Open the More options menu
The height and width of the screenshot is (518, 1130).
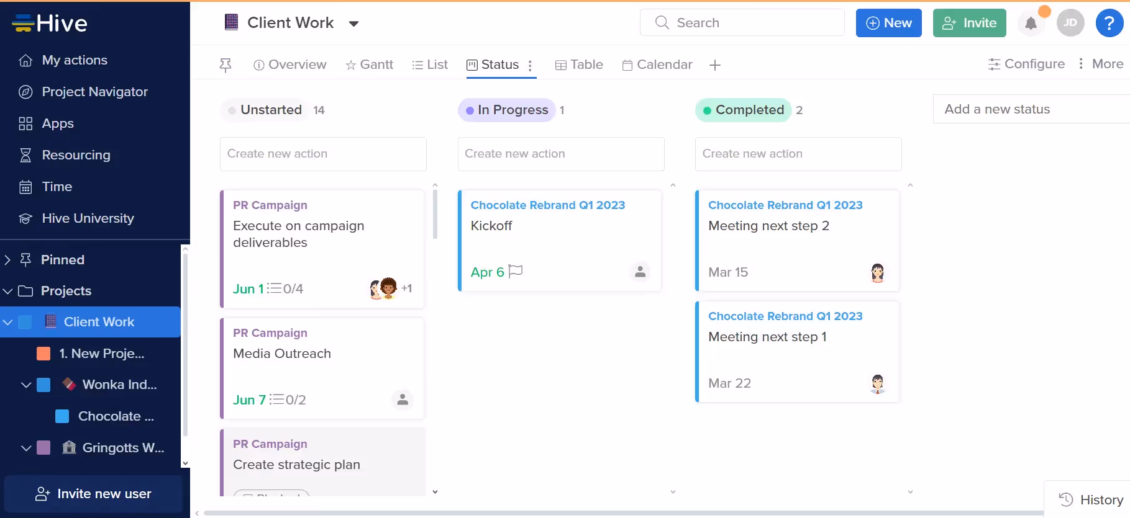[x=1101, y=64]
